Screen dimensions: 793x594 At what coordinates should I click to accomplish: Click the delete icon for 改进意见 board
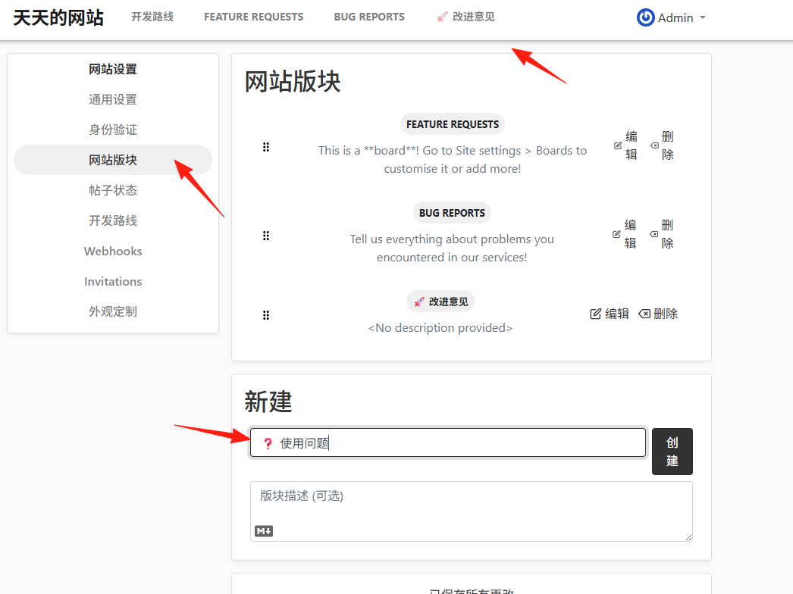click(x=644, y=314)
